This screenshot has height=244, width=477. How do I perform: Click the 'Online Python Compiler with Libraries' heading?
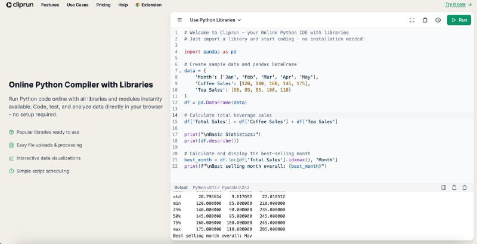(80, 85)
